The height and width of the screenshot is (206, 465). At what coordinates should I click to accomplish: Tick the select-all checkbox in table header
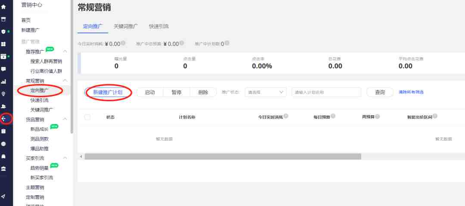(x=87, y=117)
